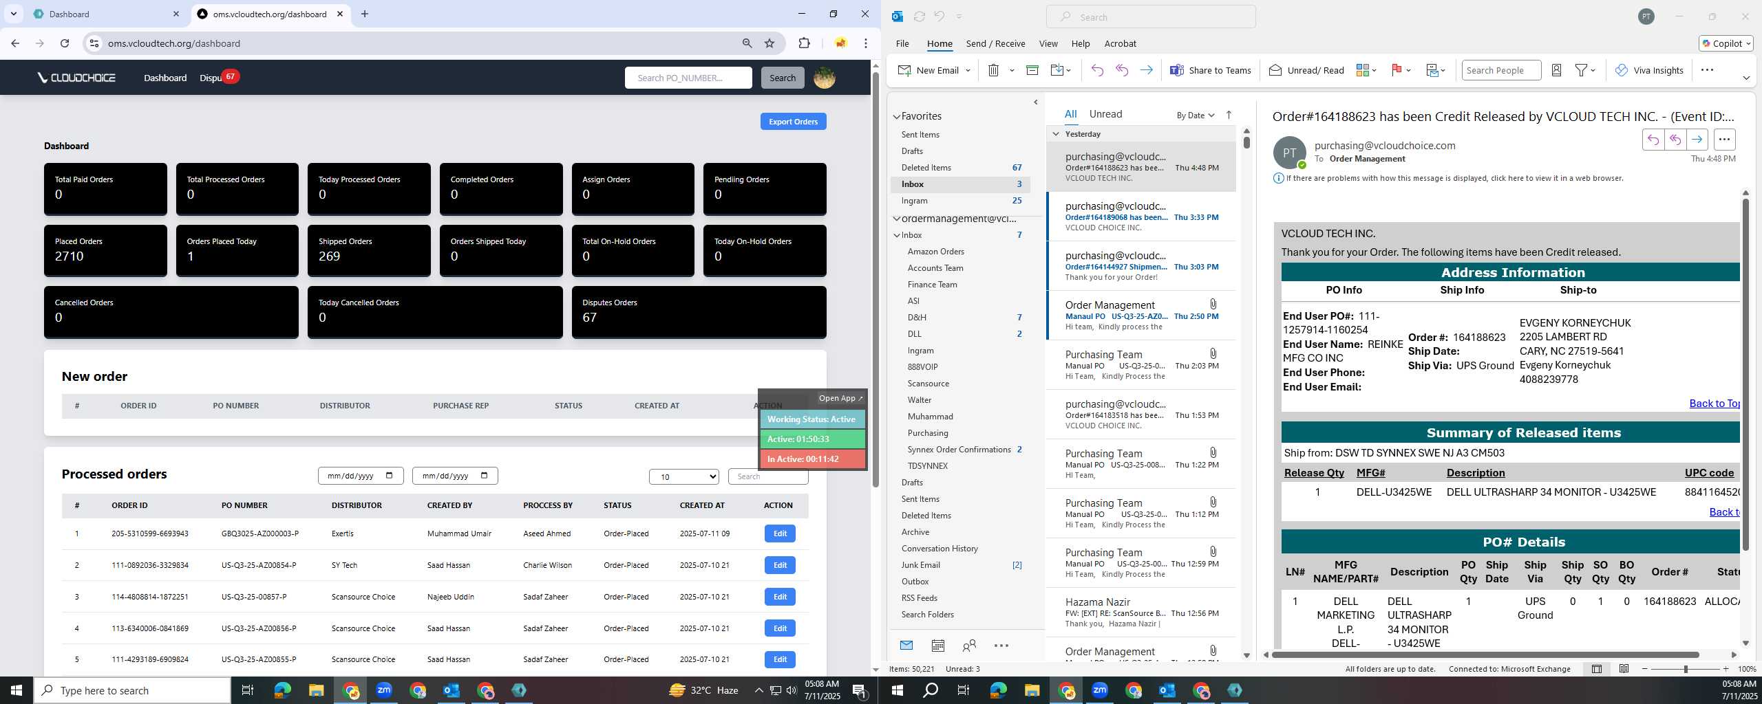The width and height of the screenshot is (1762, 704).
Task: Click the bookmark star icon in Chrome address bar
Action: coord(769,43)
